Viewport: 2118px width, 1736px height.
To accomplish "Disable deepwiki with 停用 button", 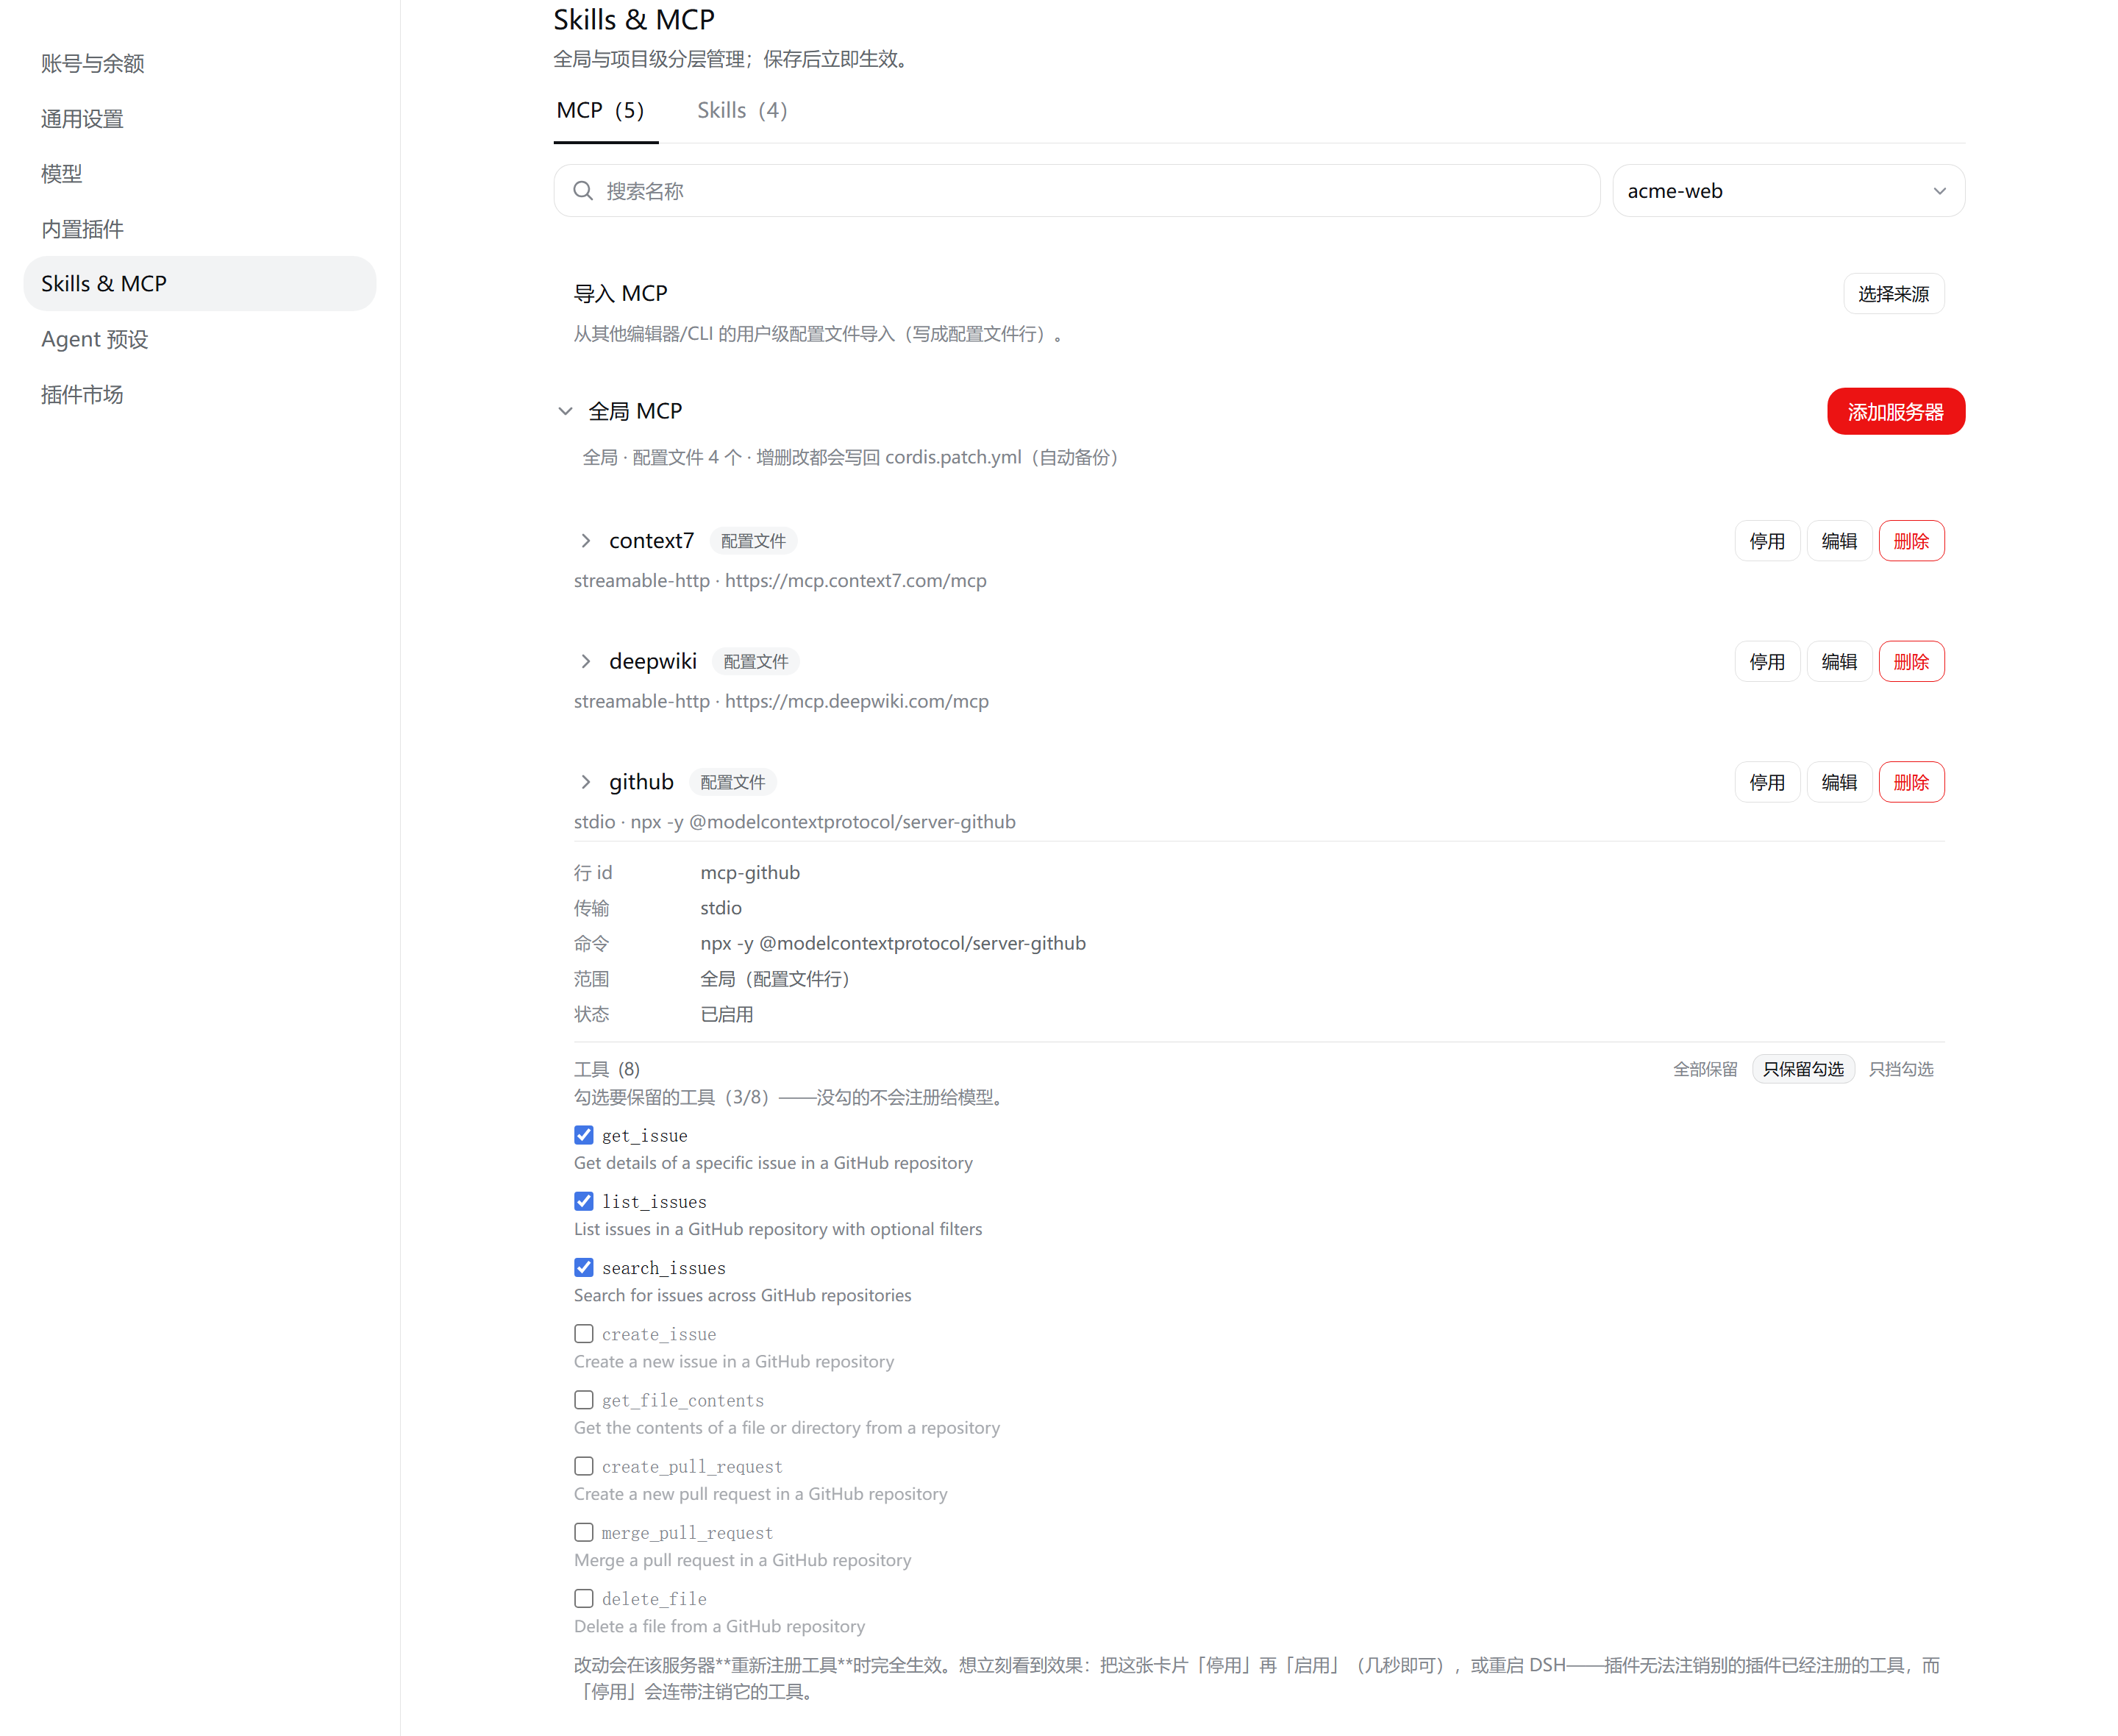I will [x=1766, y=661].
